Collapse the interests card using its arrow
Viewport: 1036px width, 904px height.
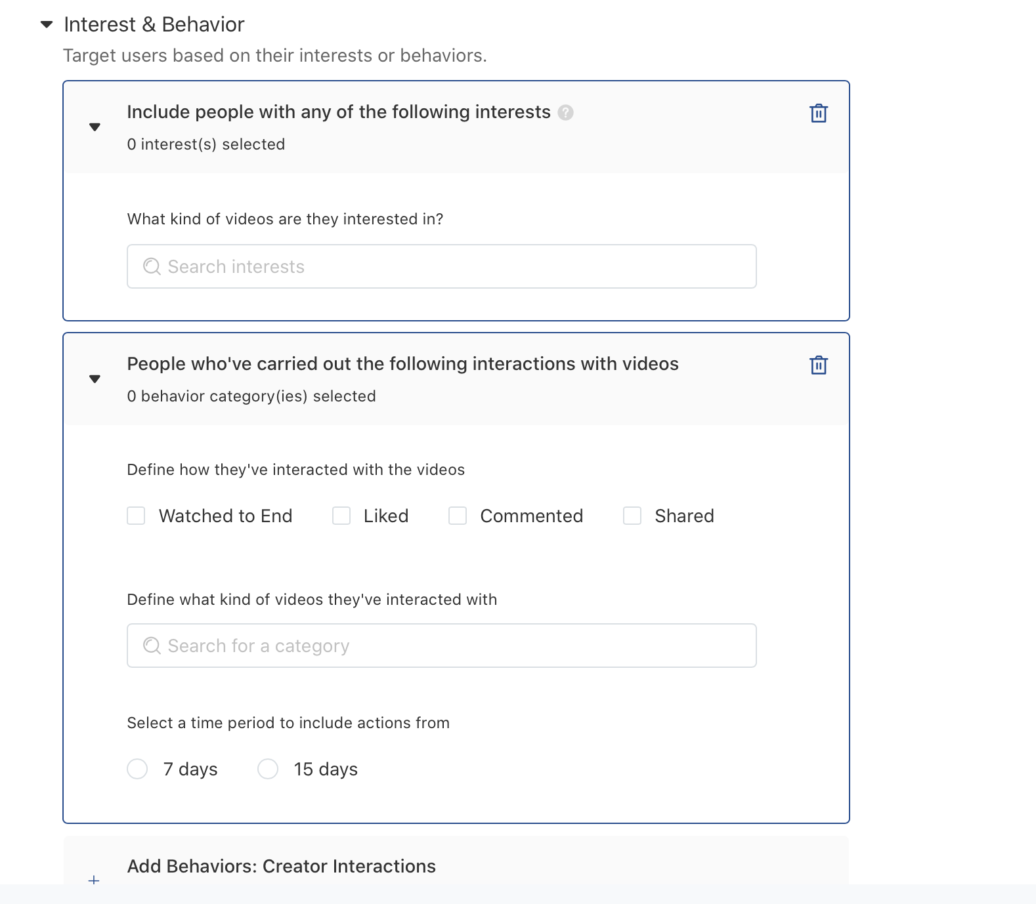tap(95, 127)
